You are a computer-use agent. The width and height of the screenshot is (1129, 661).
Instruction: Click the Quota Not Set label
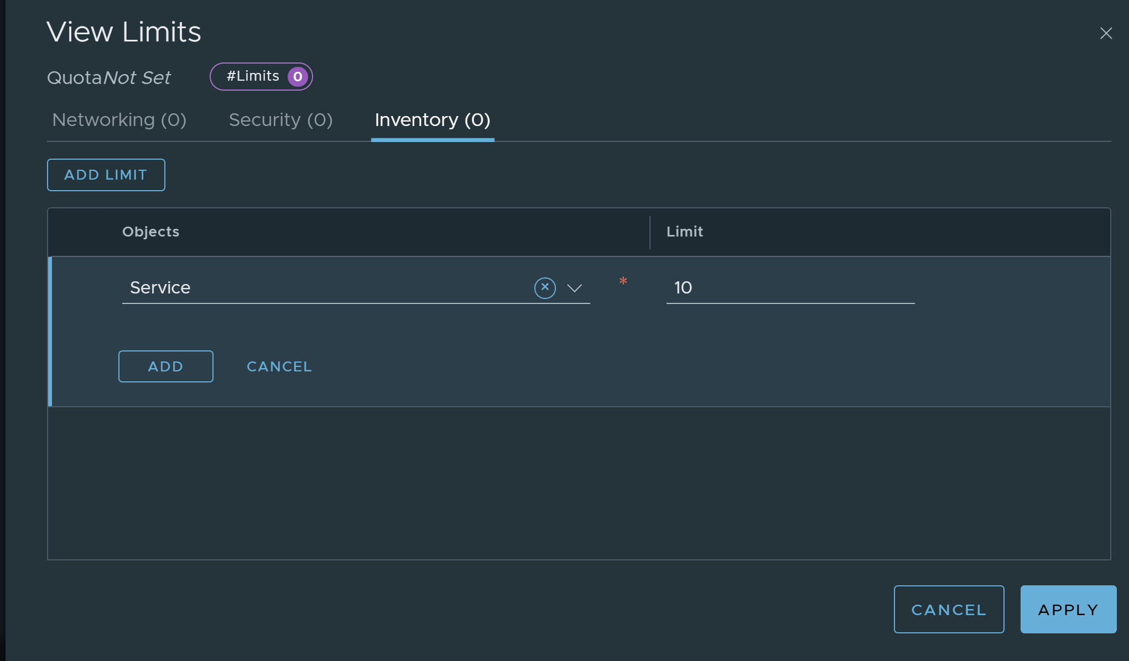[x=109, y=78]
